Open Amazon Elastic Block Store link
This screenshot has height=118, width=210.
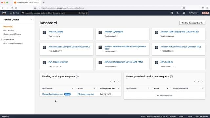pyautogui.click(x=179, y=32)
